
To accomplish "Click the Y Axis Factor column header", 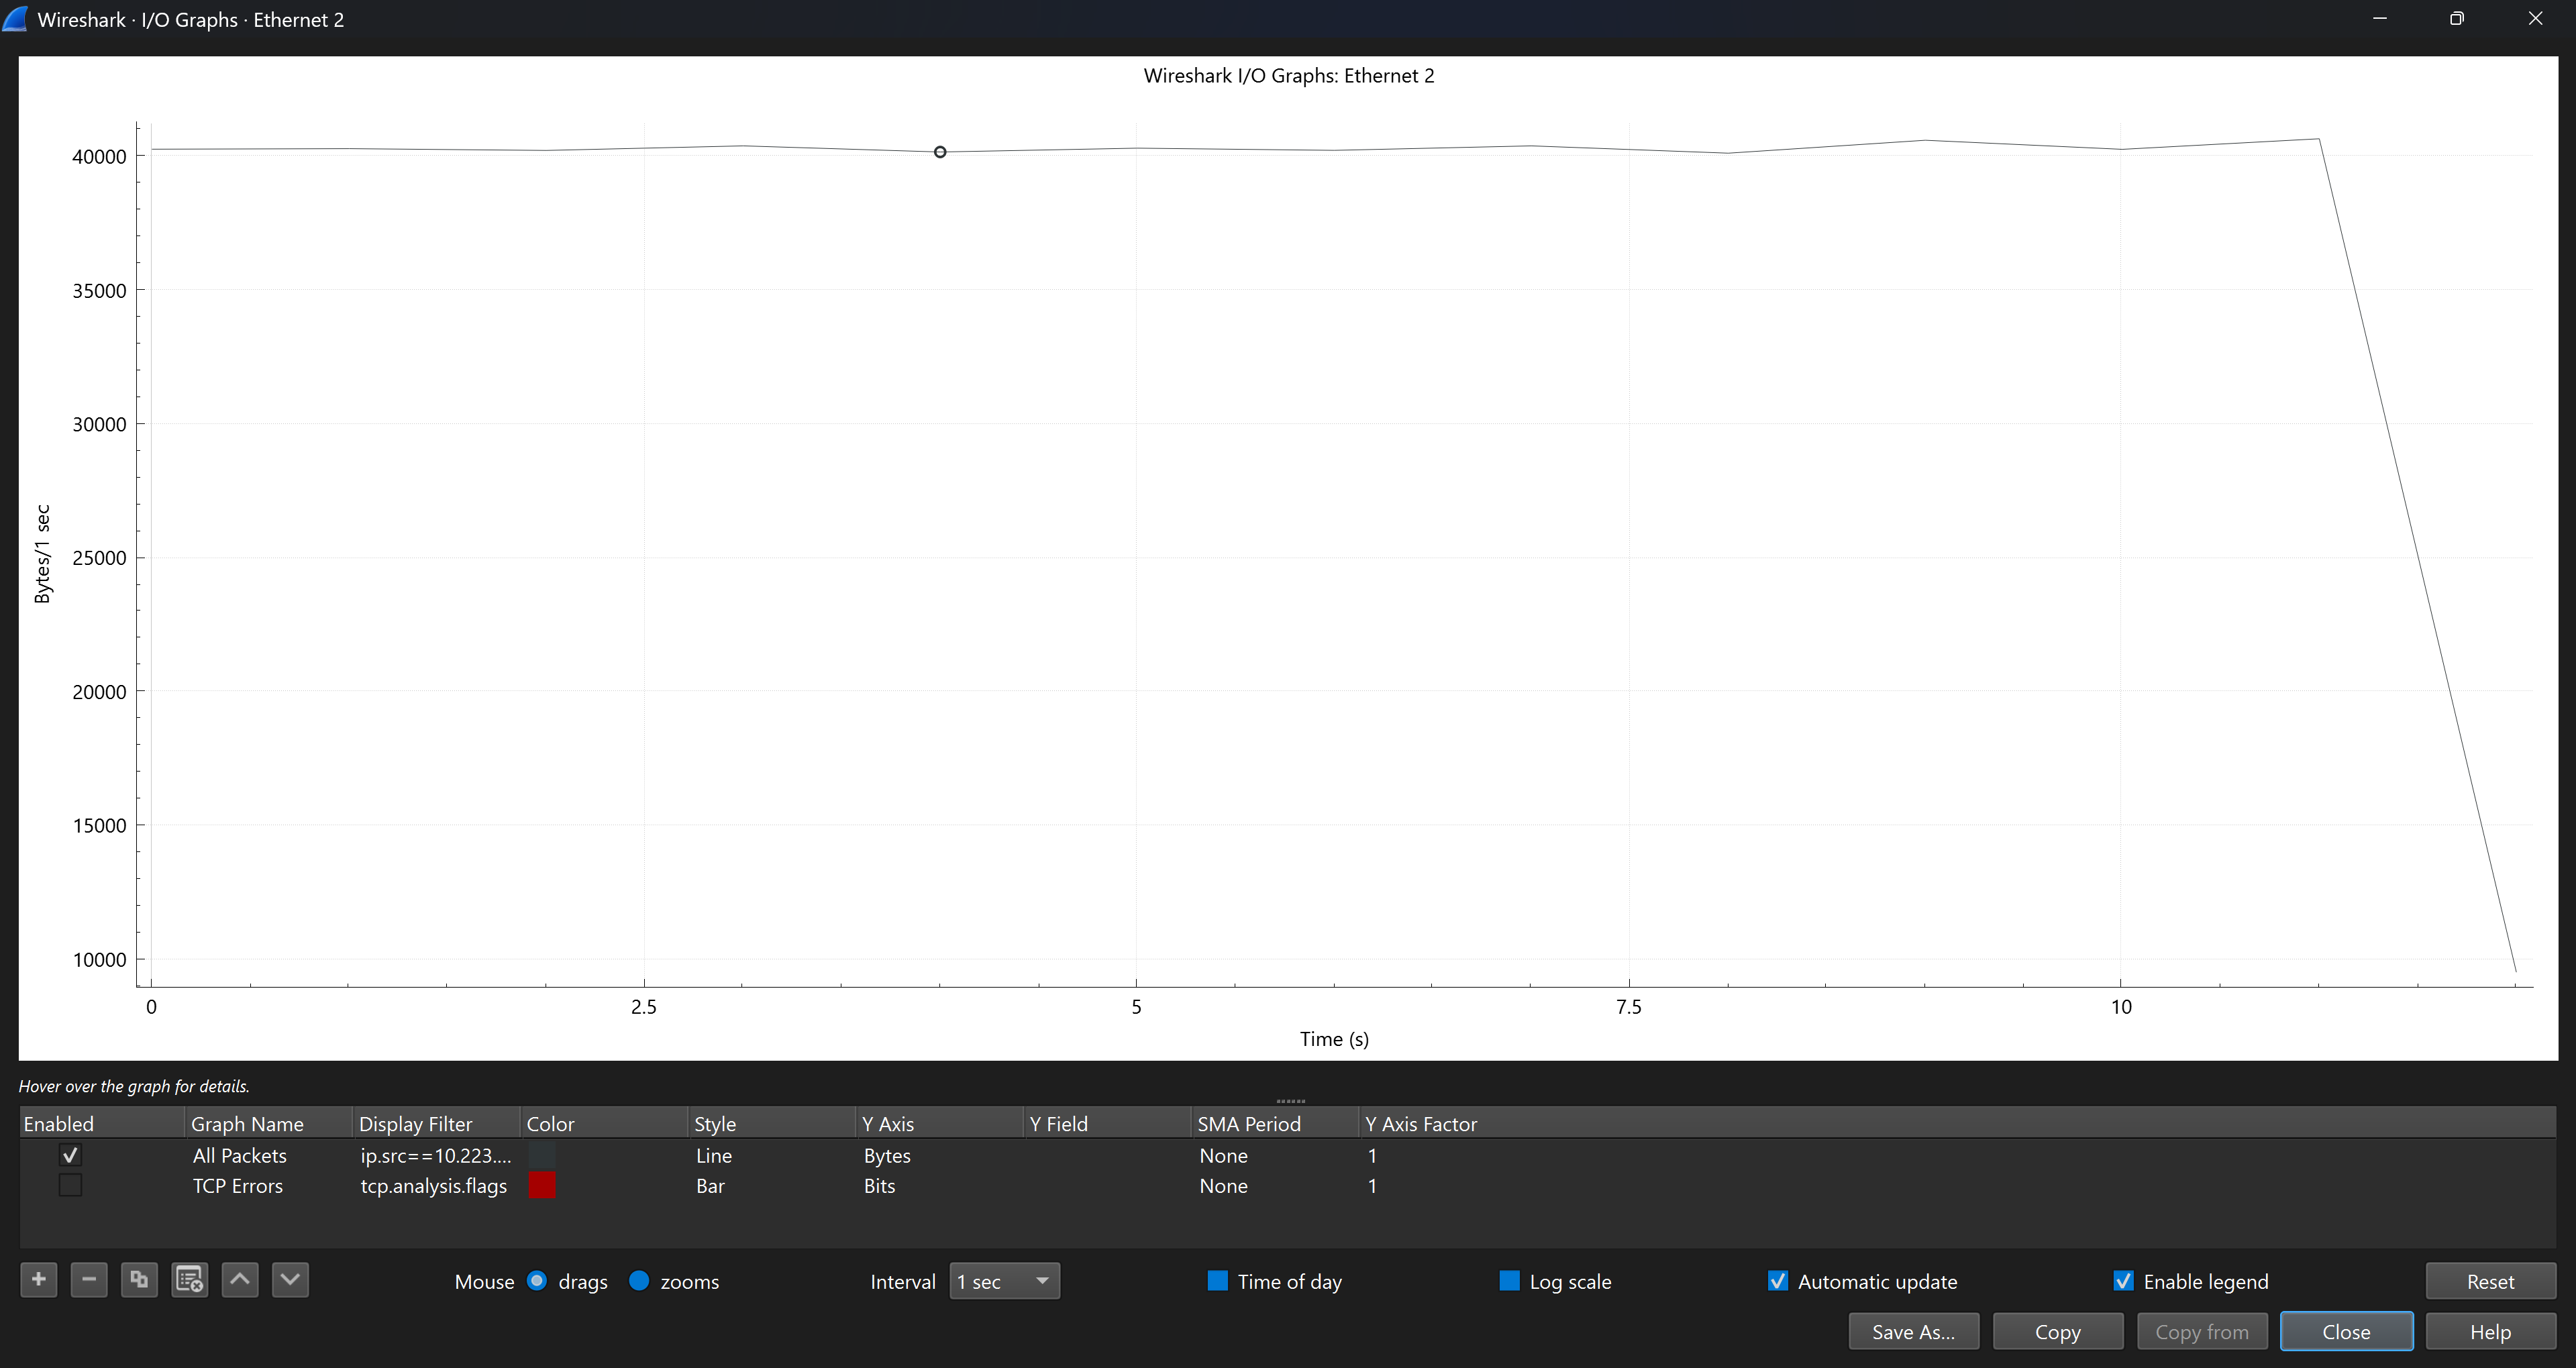I will coord(1420,1123).
